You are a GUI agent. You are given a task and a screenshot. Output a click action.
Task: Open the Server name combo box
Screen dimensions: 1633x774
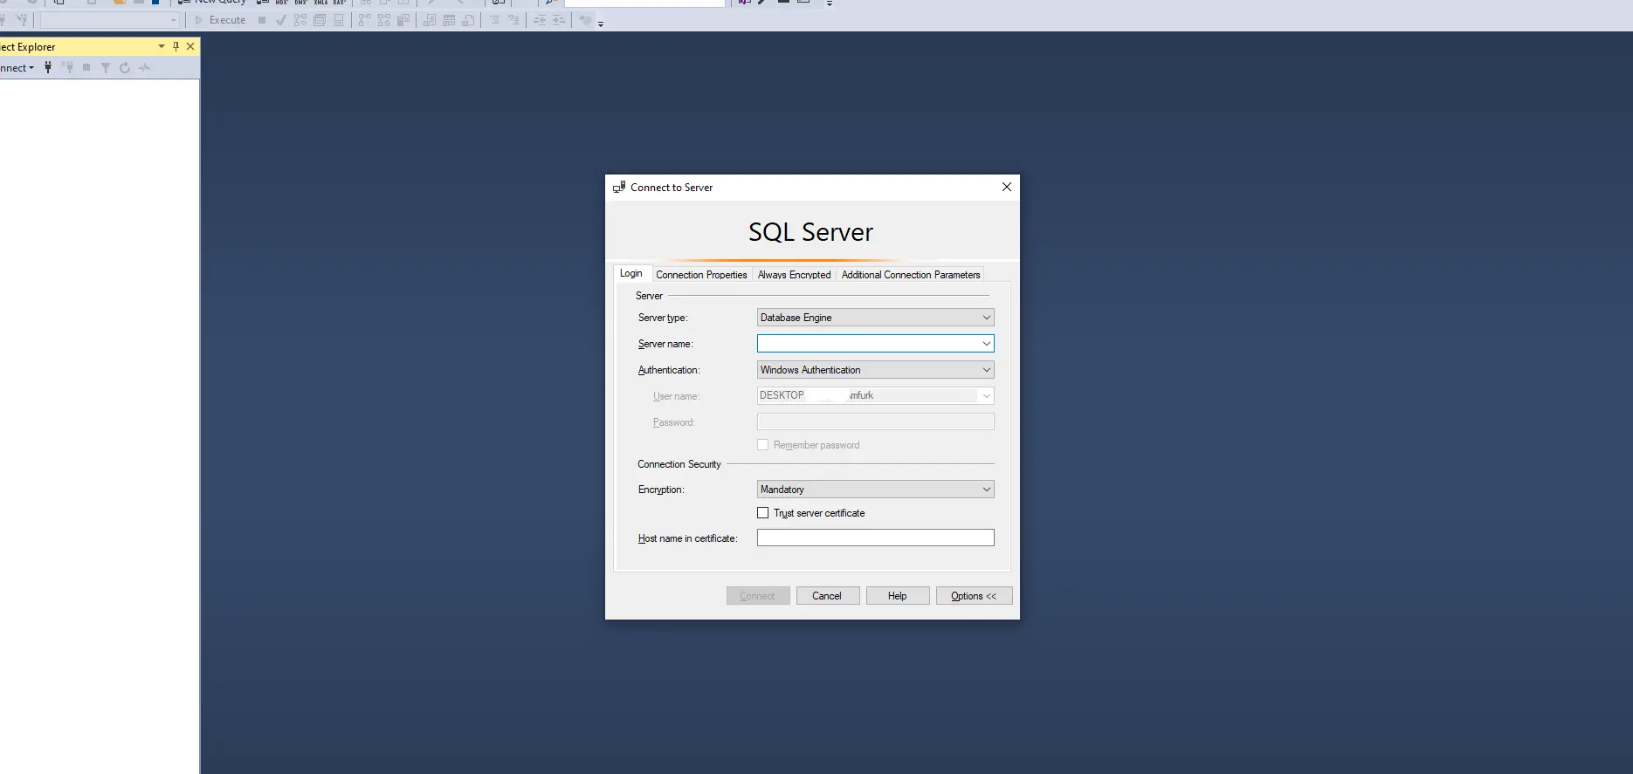tap(875, 344)
